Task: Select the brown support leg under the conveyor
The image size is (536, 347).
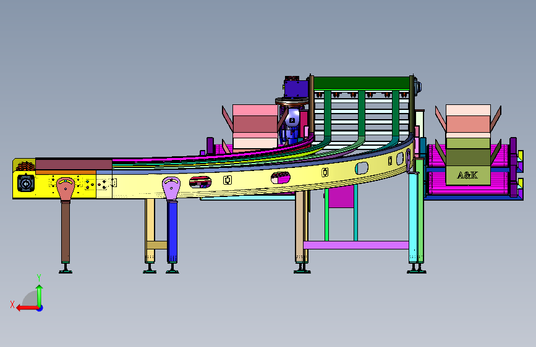Action: point(66,233)
